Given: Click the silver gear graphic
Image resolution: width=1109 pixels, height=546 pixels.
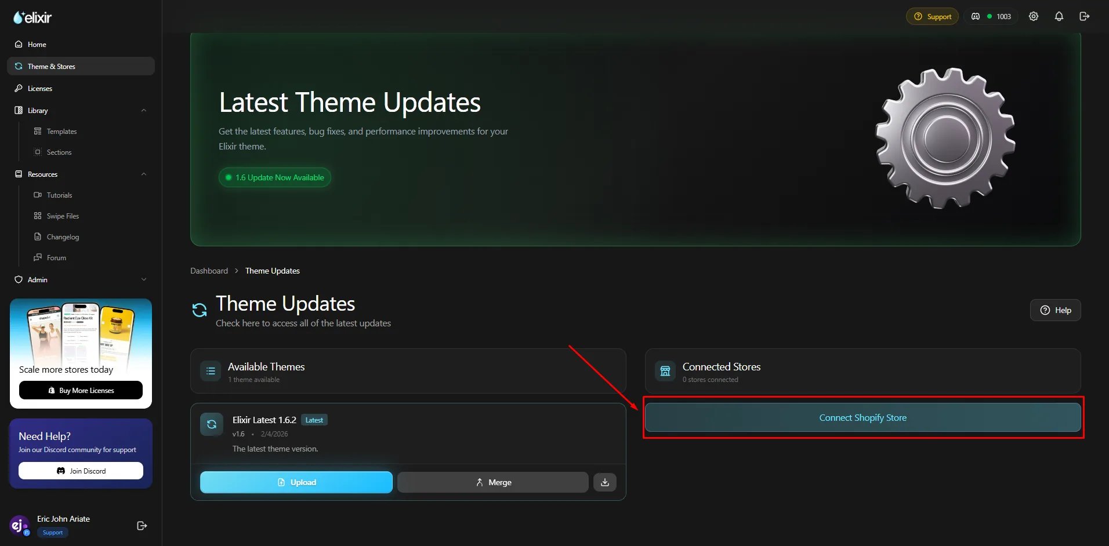Looking at the screenshot, I should 945,139.
